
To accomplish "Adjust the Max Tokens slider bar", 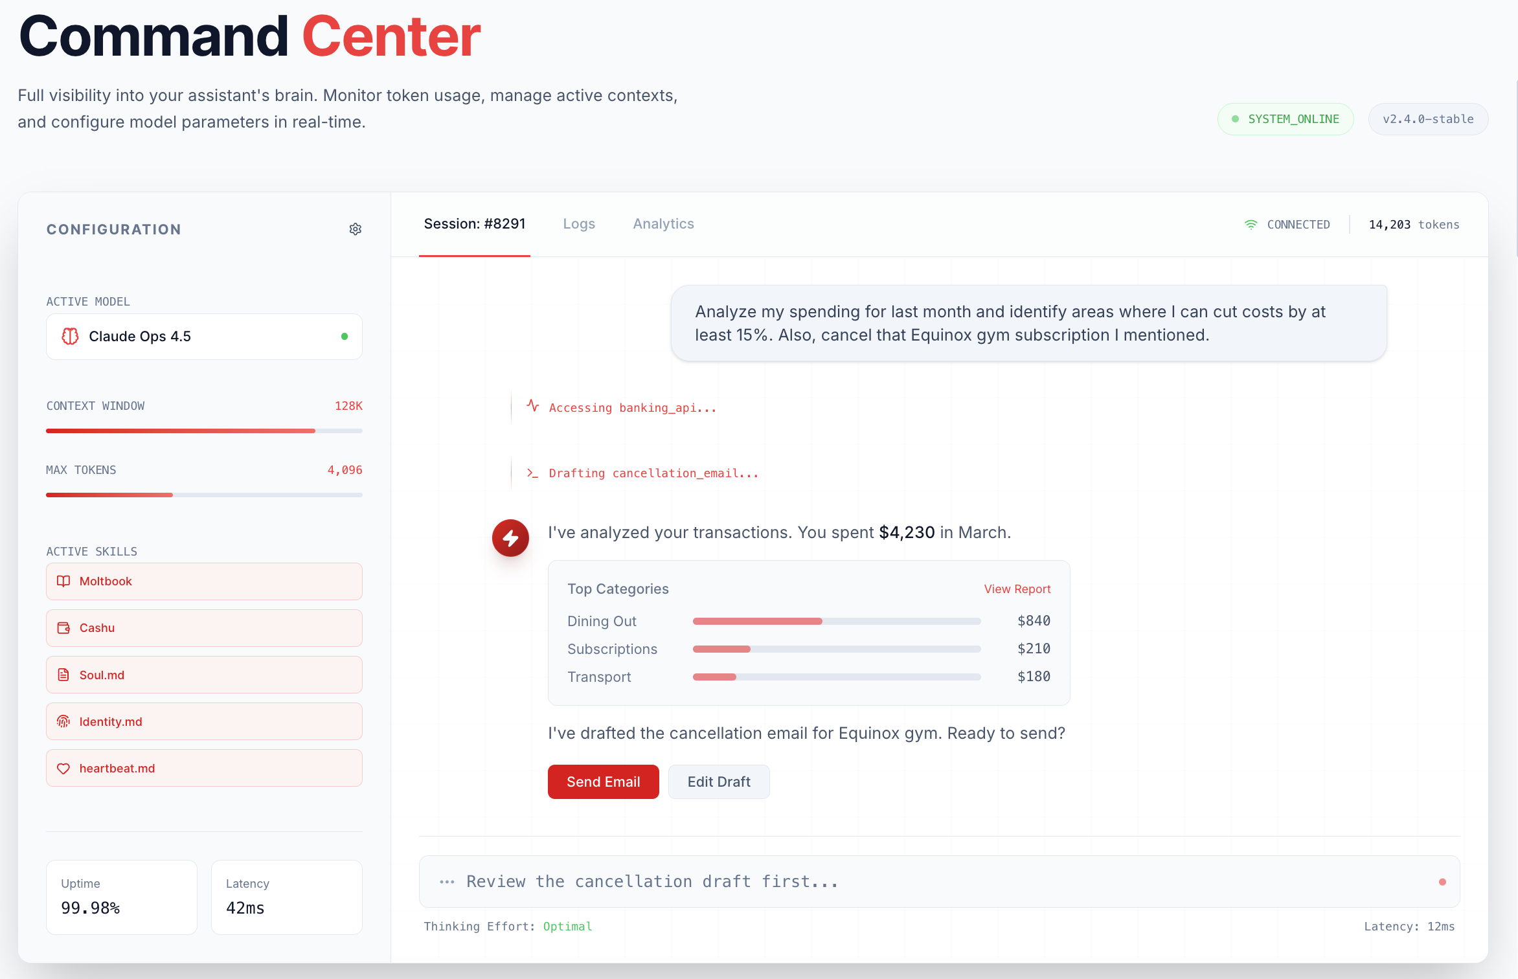I will 204,495.
